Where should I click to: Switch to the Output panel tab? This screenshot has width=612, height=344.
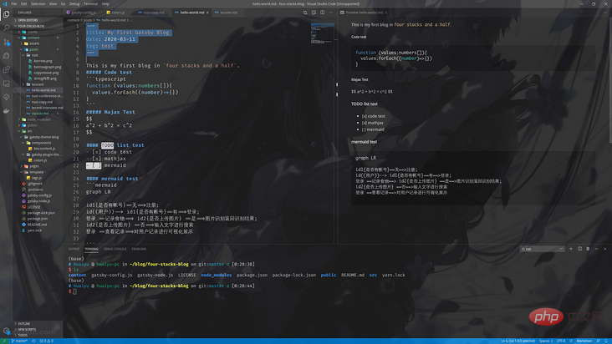click(x=74, y=249)
